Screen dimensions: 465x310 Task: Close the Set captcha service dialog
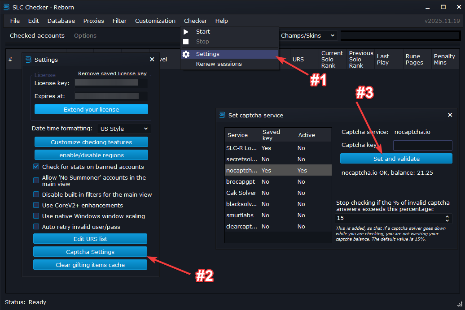(450, 115)
